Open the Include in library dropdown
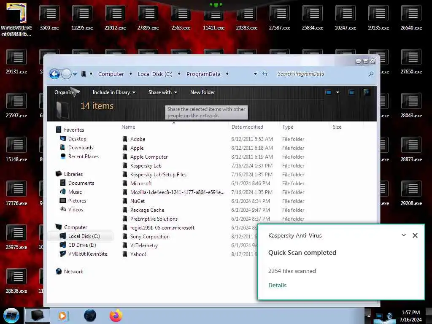Viewport: 432px width, 324px height. [114, 92]
